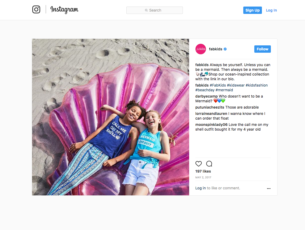Viewport: 305px width, 230px height.
Task: Click the beach photo of two girls
Action: (111, 117)
